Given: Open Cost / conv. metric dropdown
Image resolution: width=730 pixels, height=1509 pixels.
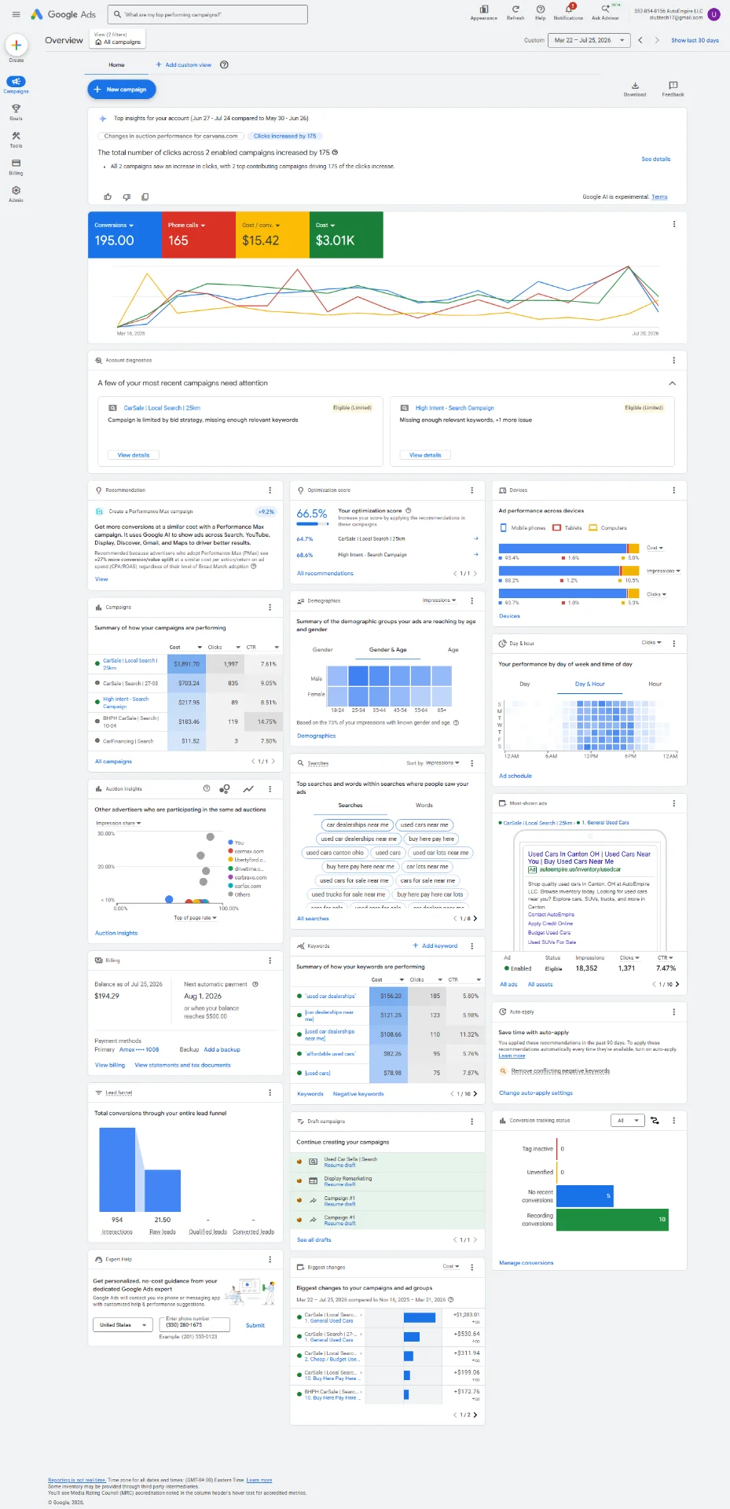Looking at the screenshot, I should pos(259,225).
